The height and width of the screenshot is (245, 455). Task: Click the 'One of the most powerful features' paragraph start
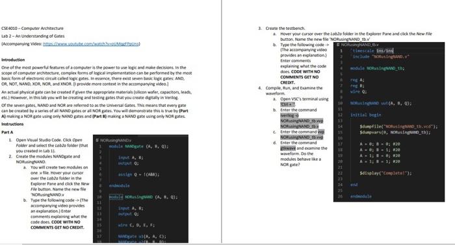click(x=97, y=75)
